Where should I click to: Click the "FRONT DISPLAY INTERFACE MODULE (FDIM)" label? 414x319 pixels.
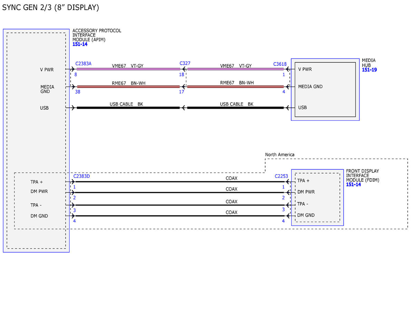point(363,176)
